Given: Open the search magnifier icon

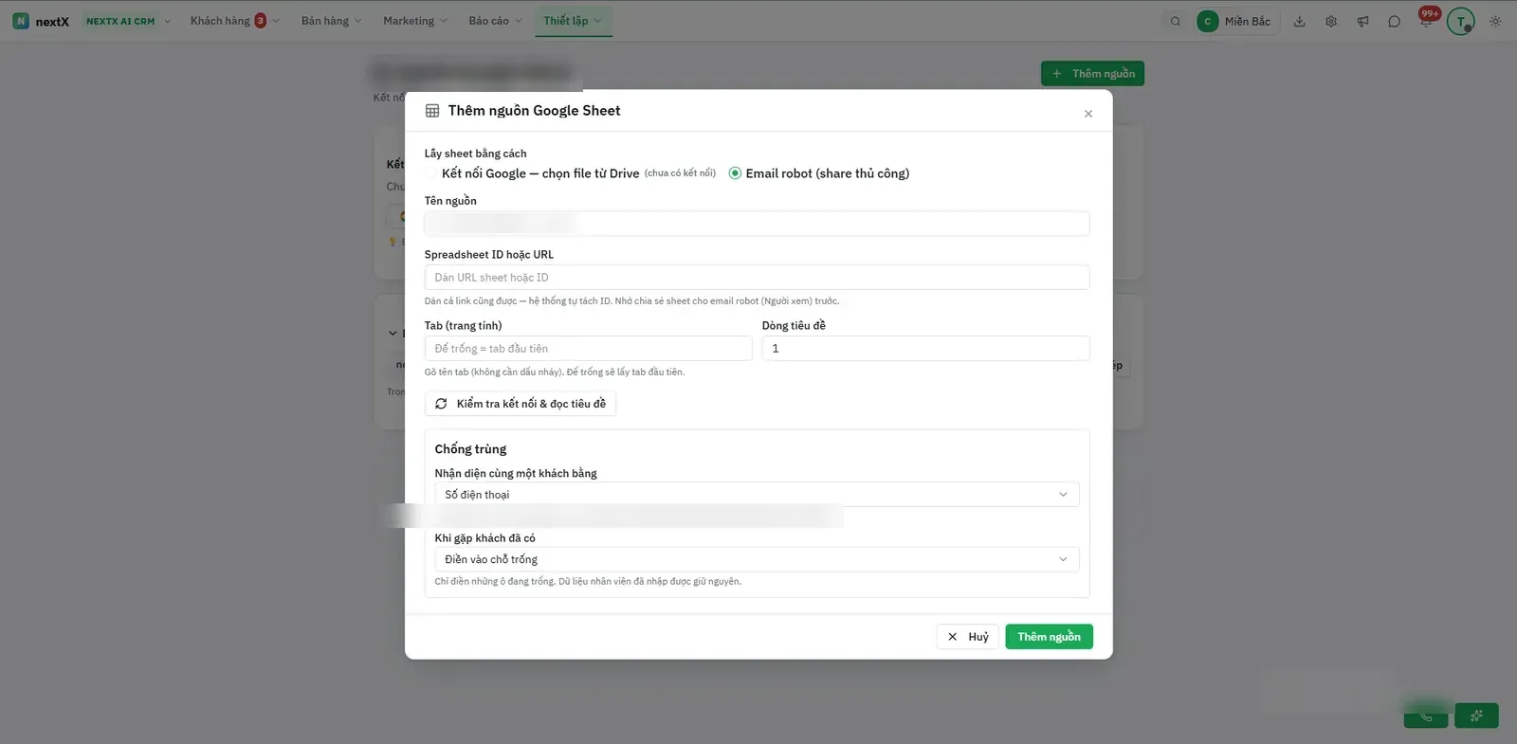Looking at the screenshot, I should tap(1176, 21).
